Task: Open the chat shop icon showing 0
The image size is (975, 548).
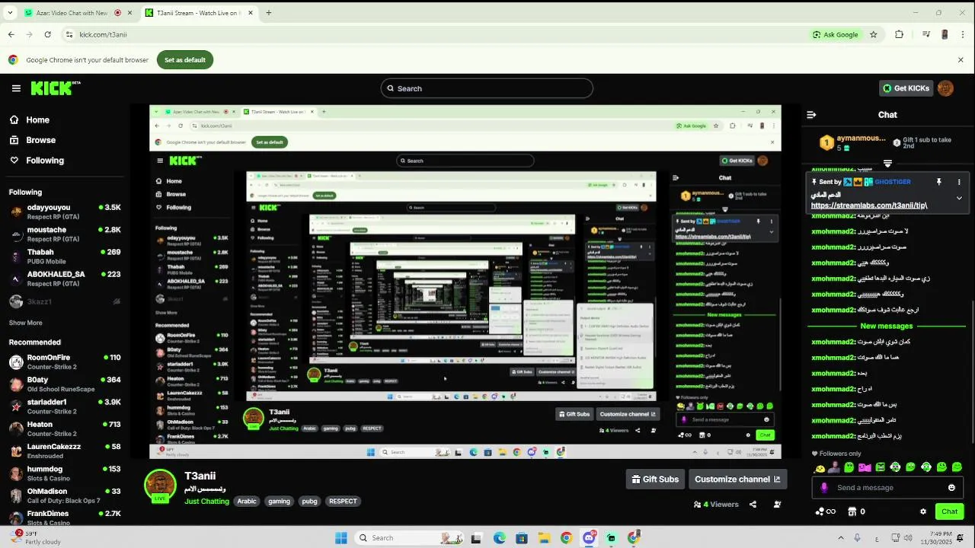Action: pyautogui.click(x=856, y=511)
